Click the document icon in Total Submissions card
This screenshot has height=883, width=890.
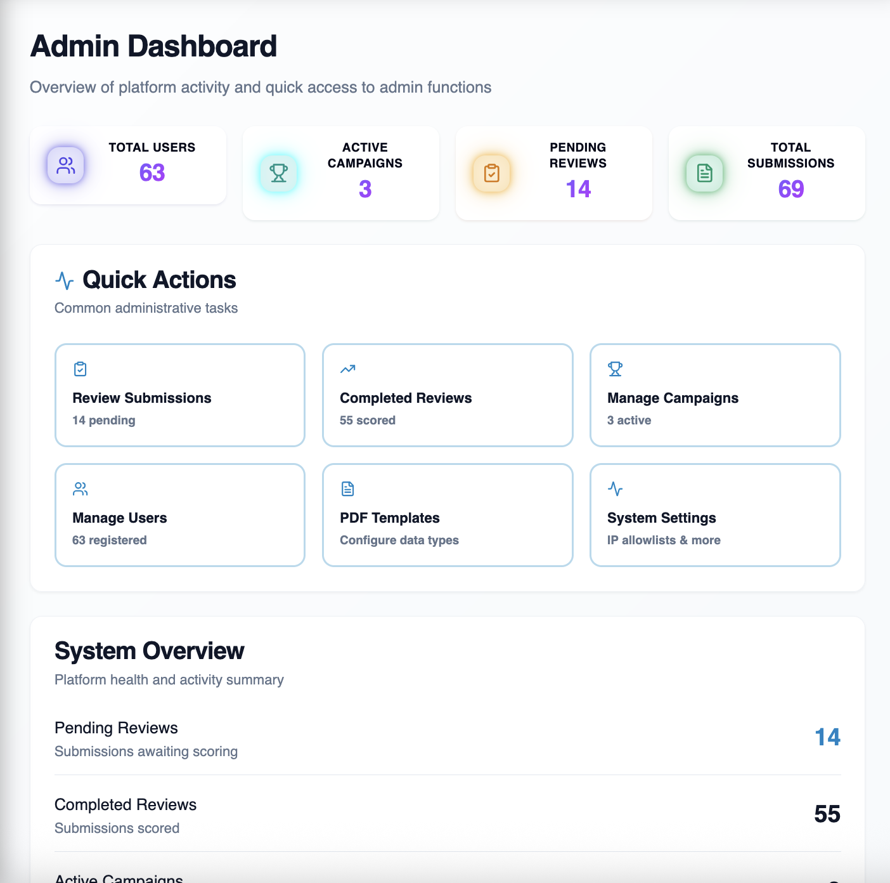pyautogui.click(x=705, y=173)
